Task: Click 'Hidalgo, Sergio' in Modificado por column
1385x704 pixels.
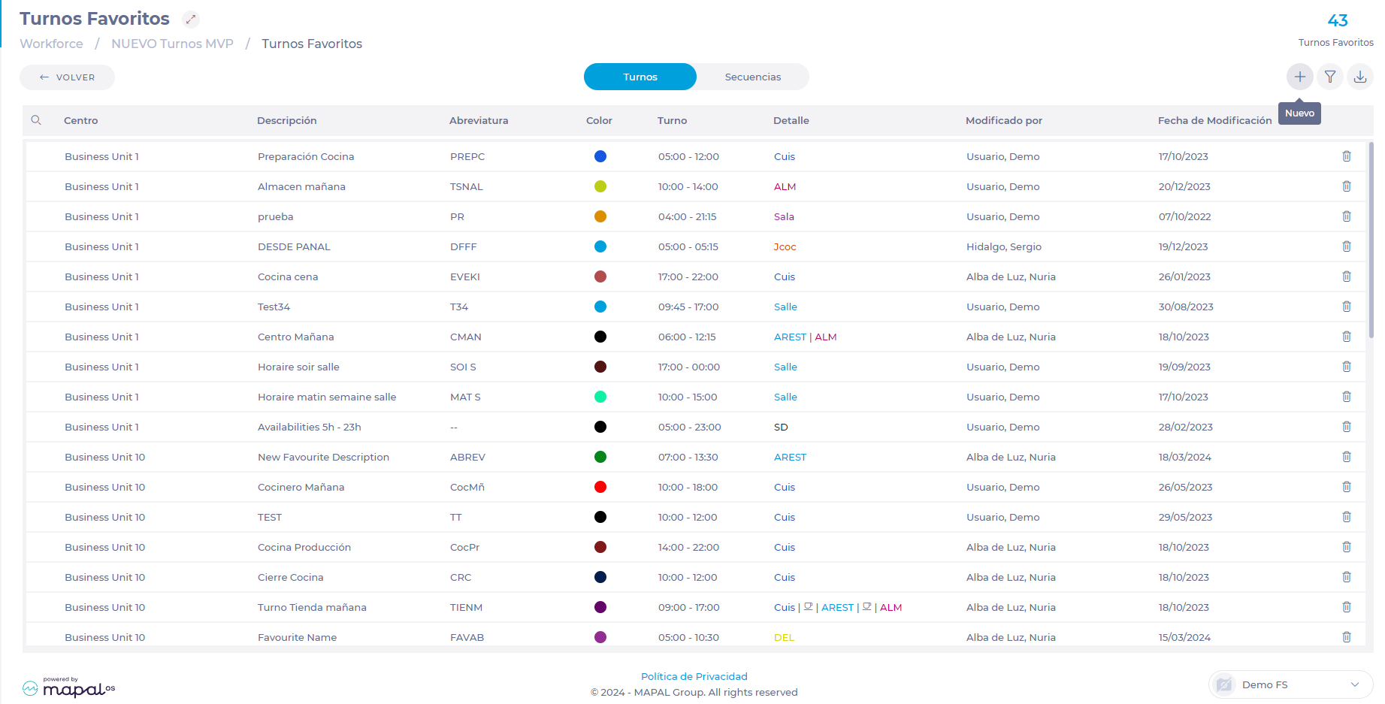Action: click(x=1004, y=246)
